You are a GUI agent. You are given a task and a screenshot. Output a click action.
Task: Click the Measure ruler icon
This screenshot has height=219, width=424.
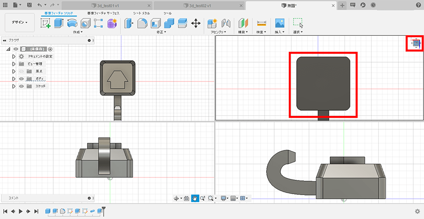(261, 23)
